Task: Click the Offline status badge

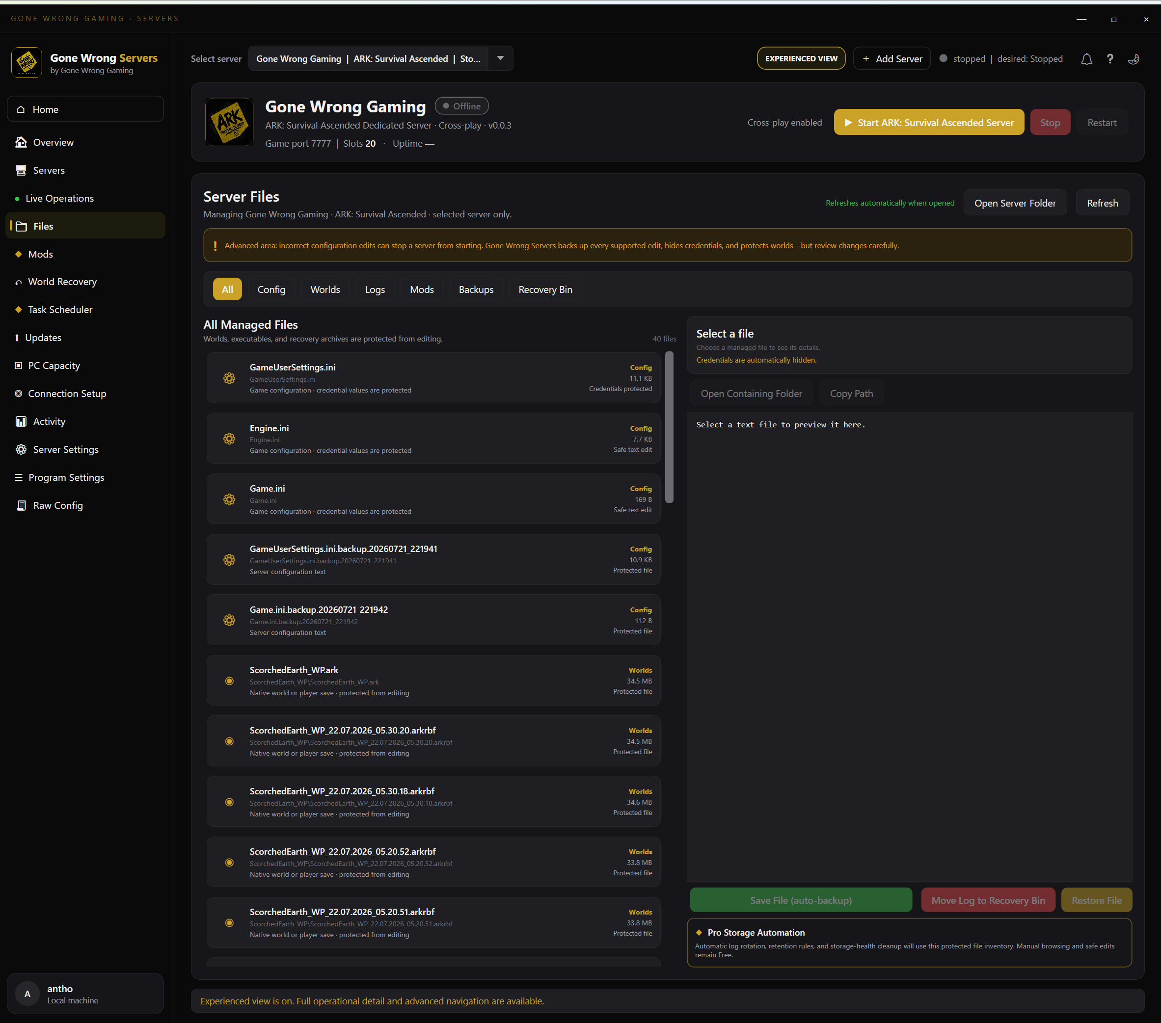Action: click(461, 105)
